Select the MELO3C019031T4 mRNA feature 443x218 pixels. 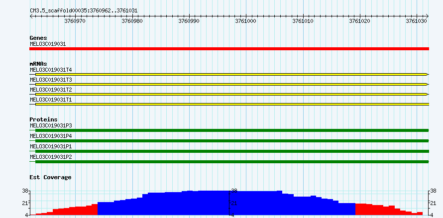pyautogui.click(x=229, y=74)
